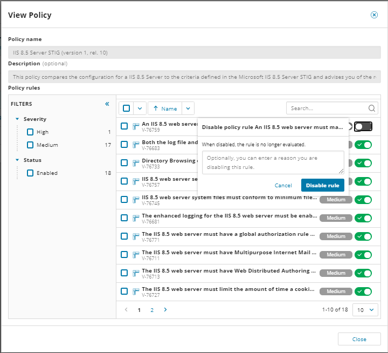The image size is (388, 353).
Task: Click the rule icon beside V-76771
Action: [x=136, y=236]
